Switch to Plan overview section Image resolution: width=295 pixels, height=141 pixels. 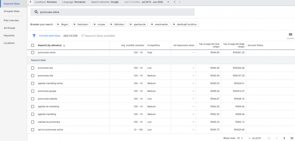11,20
